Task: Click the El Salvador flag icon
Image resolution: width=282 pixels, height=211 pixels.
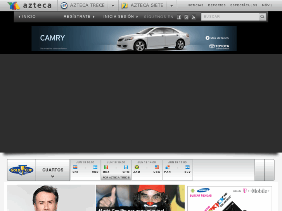Action: (187, 167)
